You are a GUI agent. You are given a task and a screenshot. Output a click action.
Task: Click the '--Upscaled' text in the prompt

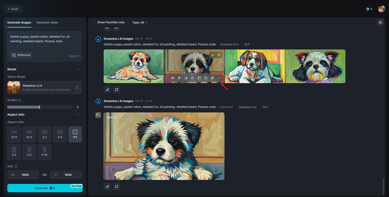point(225,107)
